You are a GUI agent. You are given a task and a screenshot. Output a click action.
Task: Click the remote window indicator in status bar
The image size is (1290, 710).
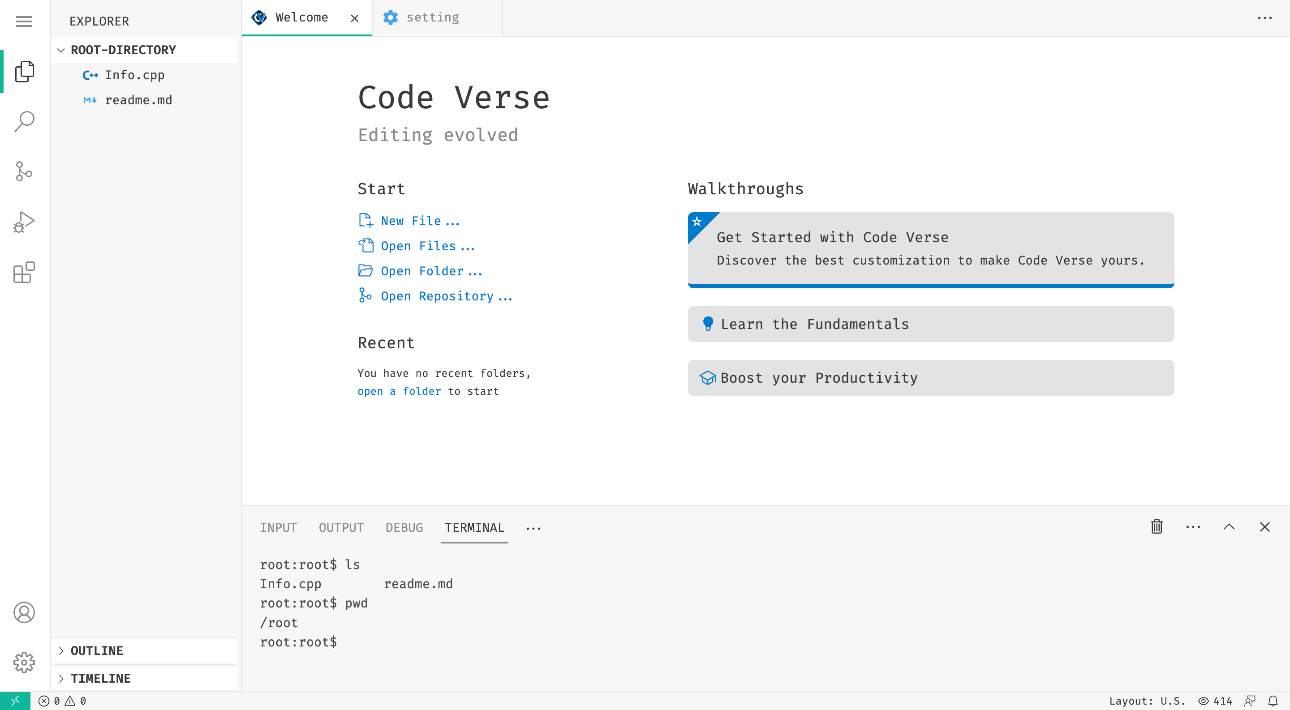15,701
